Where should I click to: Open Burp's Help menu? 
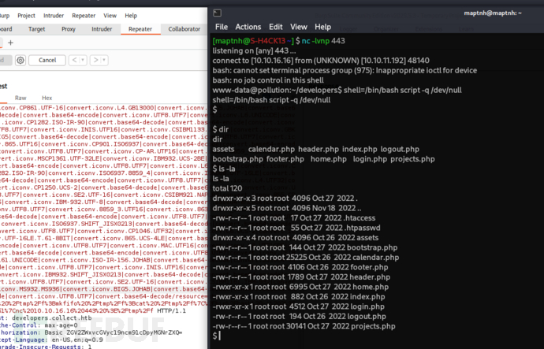[x=131, y=16]
